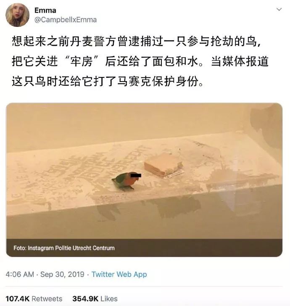Visit the @CampbellxEmma handle
This screenshot has height=306, width=290.
[66, 20]
